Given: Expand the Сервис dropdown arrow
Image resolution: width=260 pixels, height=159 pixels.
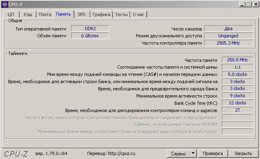Looking at the screenshot, I should [193, 153].
